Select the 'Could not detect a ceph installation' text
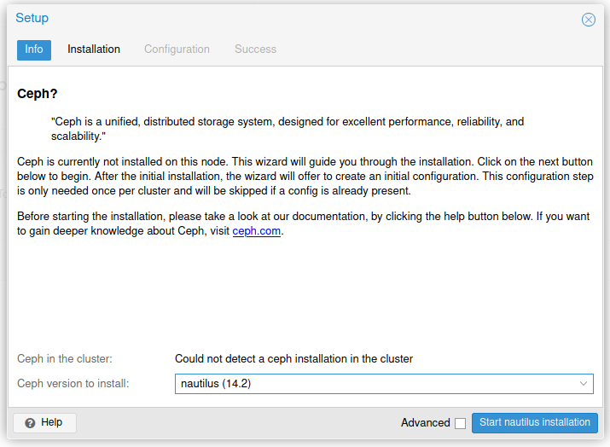This screenshot has height=447, width=610. [293, 358]
